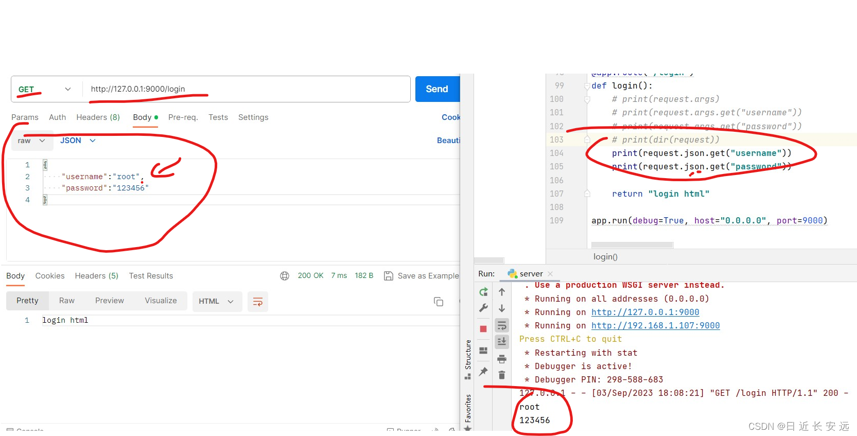Image resolution: width=857 pixels, height=436 pixels.
Task: Click the Save as Example icon
Action: pyautogui.click(x=389, y=276)
